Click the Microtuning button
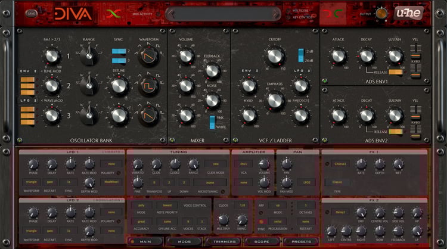The width and height of the screenshot is (447, 249). [x=223, y=192]
